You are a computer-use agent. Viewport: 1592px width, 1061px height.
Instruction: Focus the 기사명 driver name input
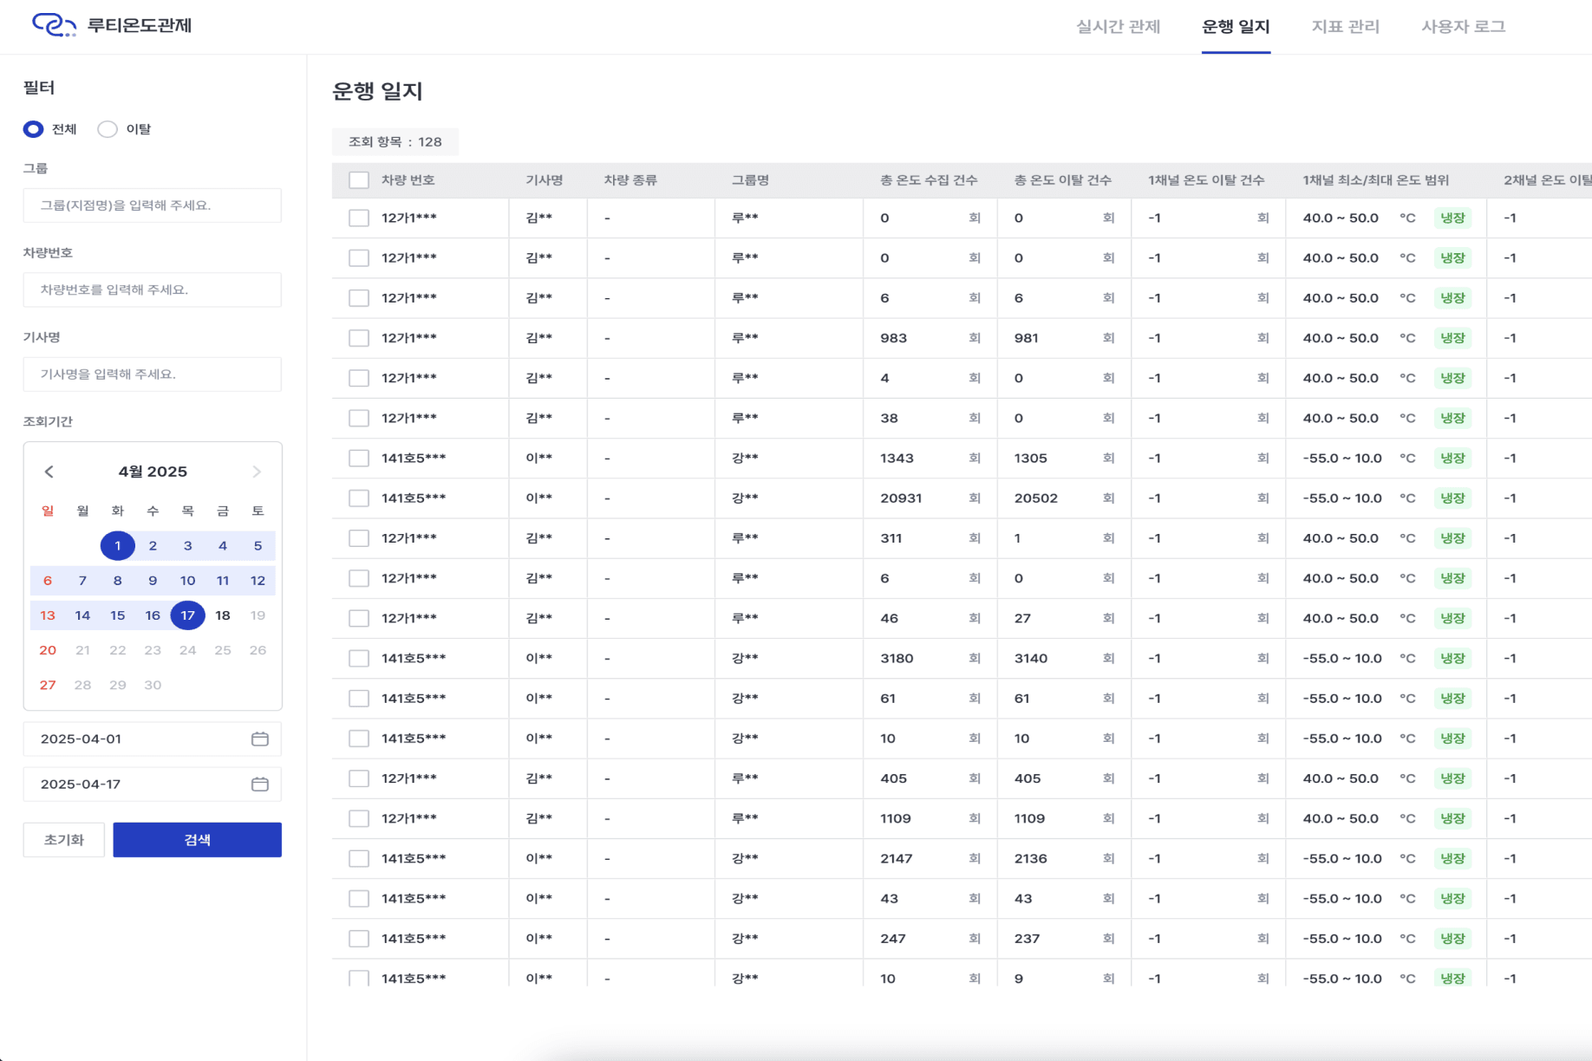click(153, 374)
